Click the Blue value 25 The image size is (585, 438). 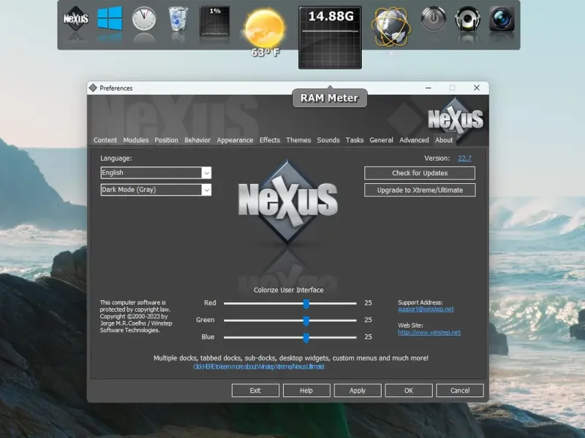pos(368,337)
